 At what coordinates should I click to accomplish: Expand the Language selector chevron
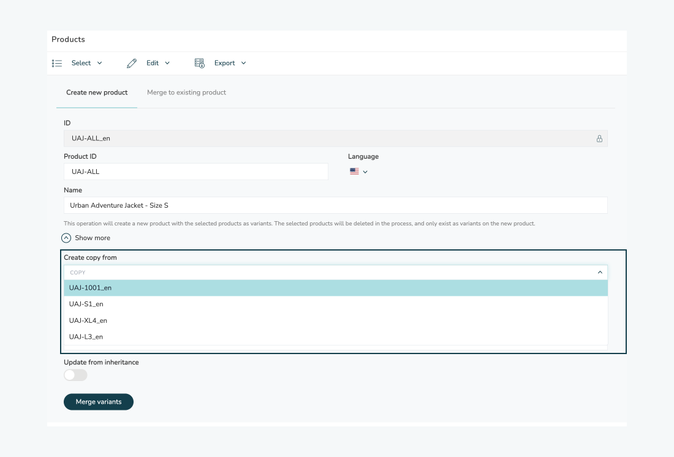pyautogui.click(x=365, y=172)
